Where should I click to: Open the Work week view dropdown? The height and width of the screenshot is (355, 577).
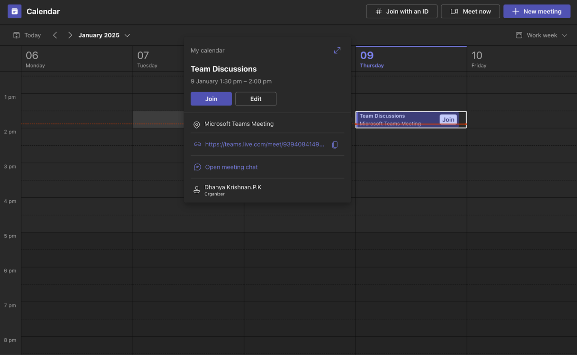[x=541, y=35]
